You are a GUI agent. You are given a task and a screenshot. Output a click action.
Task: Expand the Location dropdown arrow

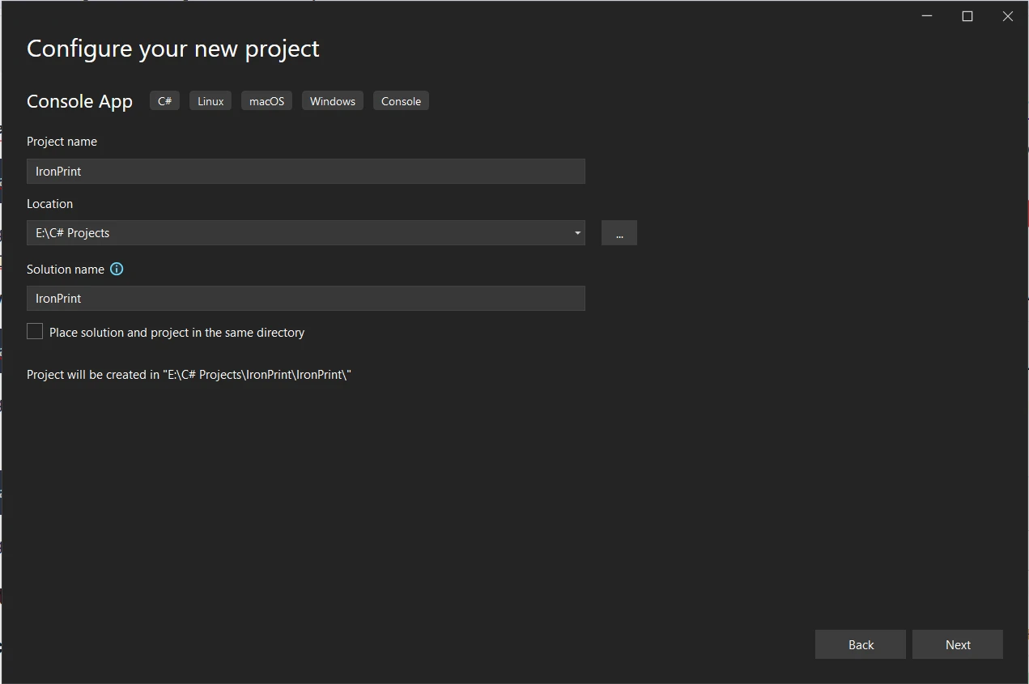tap(577, 233)
